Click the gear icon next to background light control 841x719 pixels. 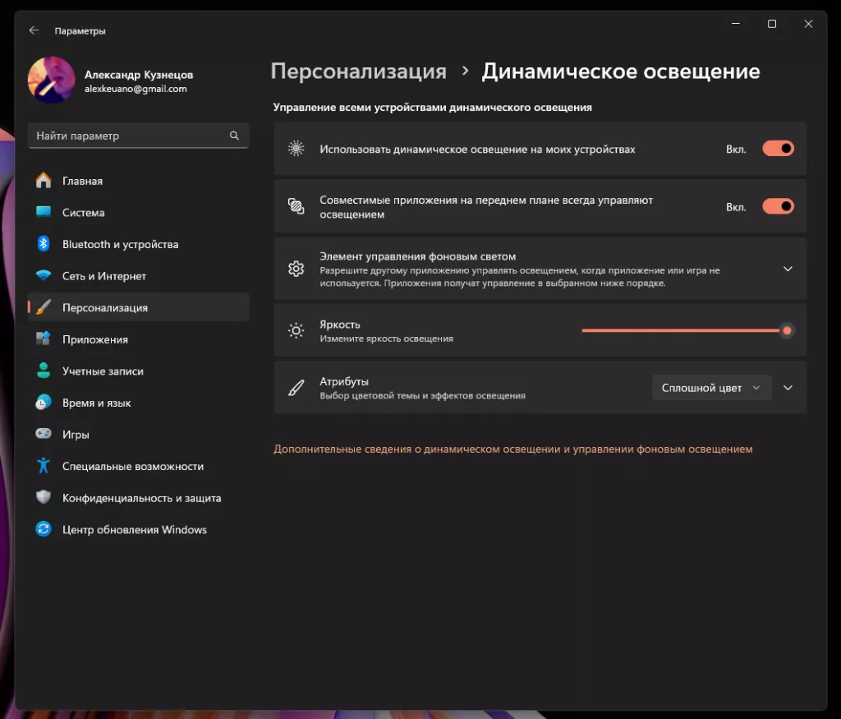[296, 269]
